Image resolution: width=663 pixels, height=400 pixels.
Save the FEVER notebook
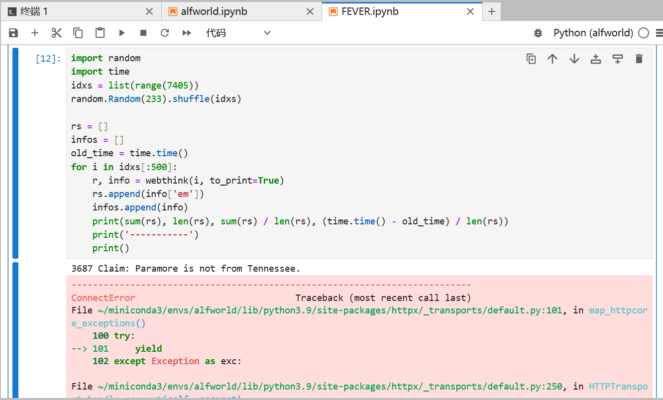13,33
